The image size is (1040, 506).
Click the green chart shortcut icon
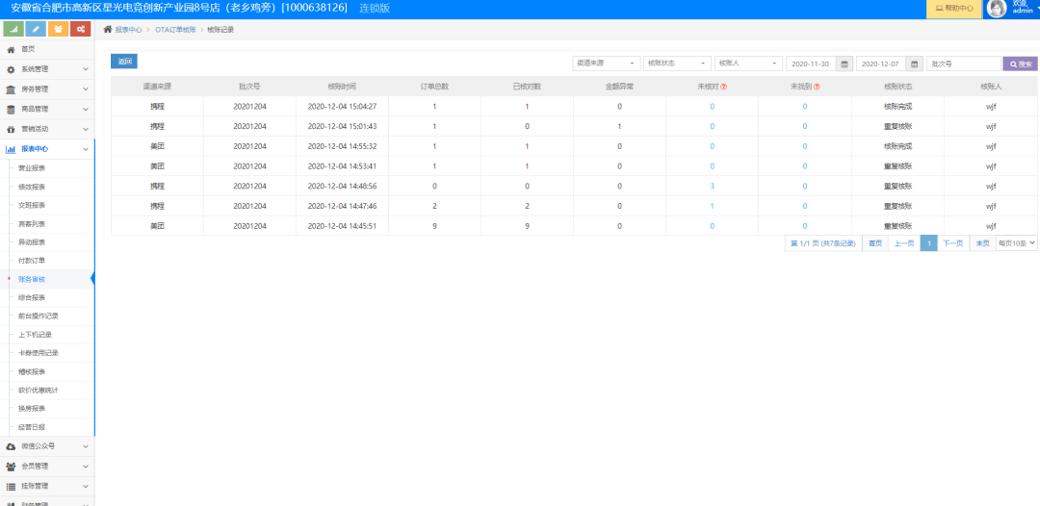13,29
